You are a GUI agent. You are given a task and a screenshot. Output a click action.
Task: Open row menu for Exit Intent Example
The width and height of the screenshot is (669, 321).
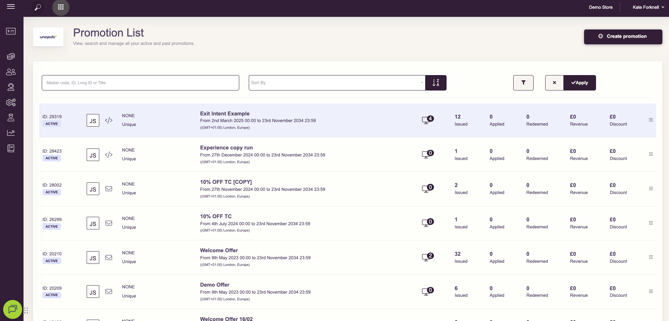(x=651, y=120)
